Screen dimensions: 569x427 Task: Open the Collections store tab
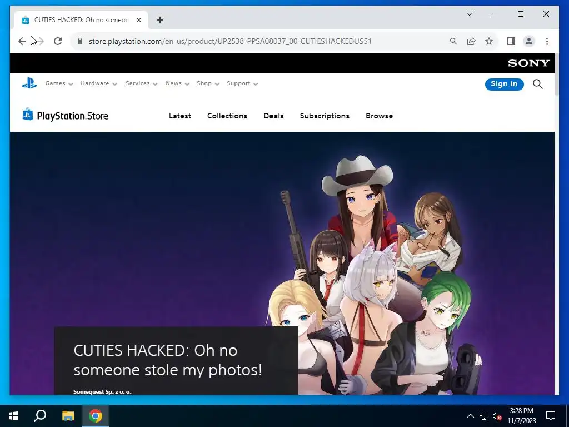(x=227, y=116)
